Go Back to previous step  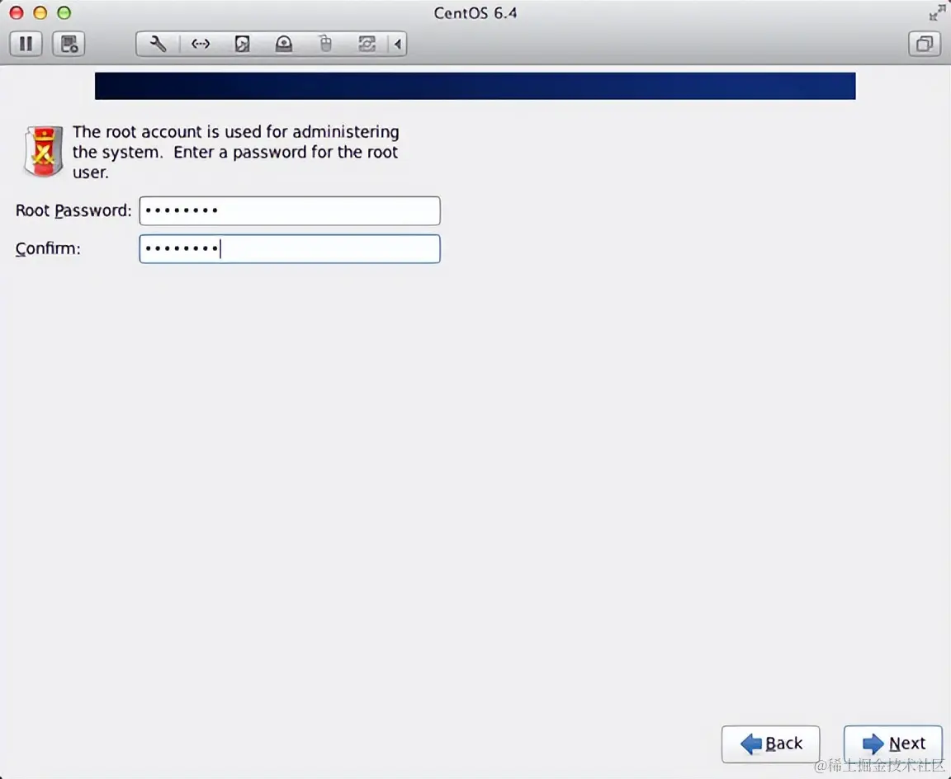(771, 744)
